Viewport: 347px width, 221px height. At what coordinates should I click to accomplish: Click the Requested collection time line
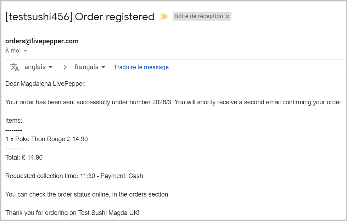(74, 176)
